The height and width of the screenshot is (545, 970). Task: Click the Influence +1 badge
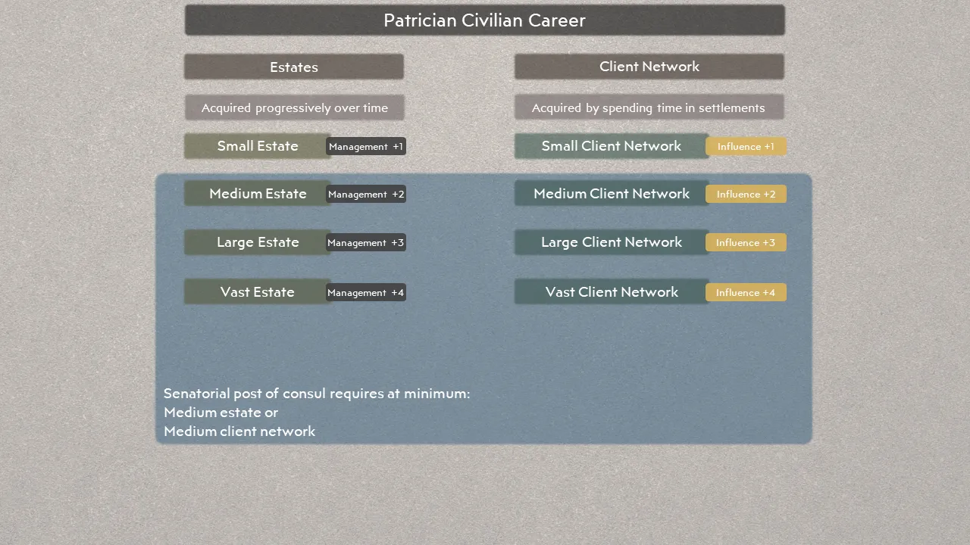tap(746, 146)
